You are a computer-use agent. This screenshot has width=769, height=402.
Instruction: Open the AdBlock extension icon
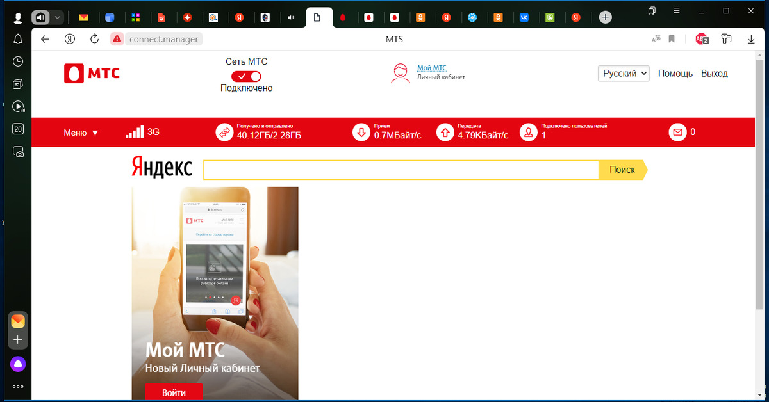[702, 39]
